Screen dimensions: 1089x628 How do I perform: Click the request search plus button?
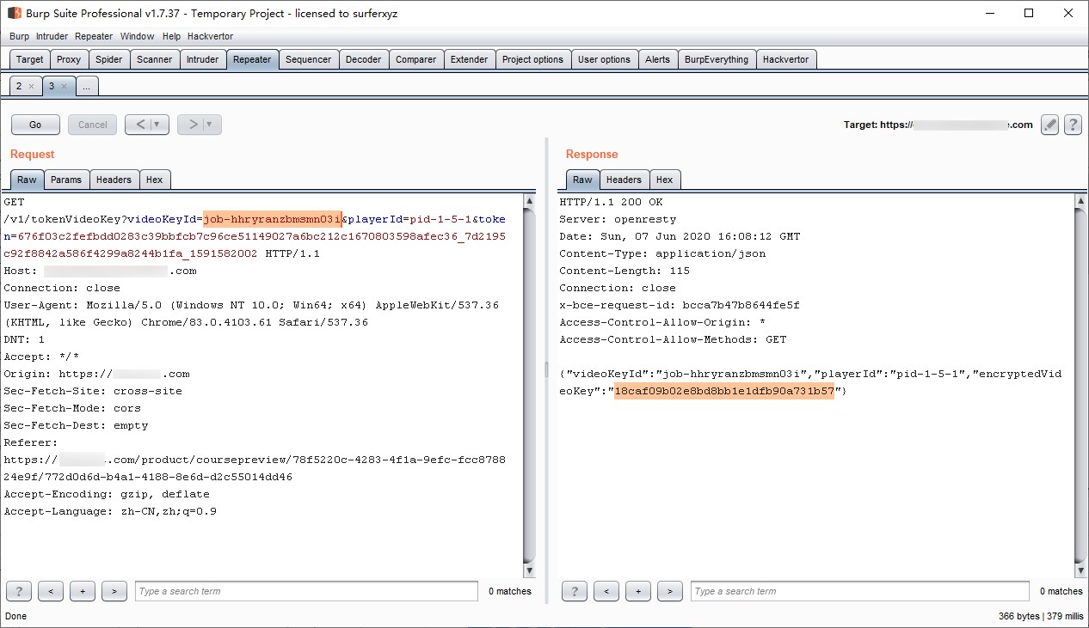83,591
